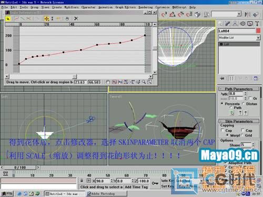Expand the Loft entry in modifier stack
Image resolution: width=263 pixels, height=197 pixels.
(221, 44)
